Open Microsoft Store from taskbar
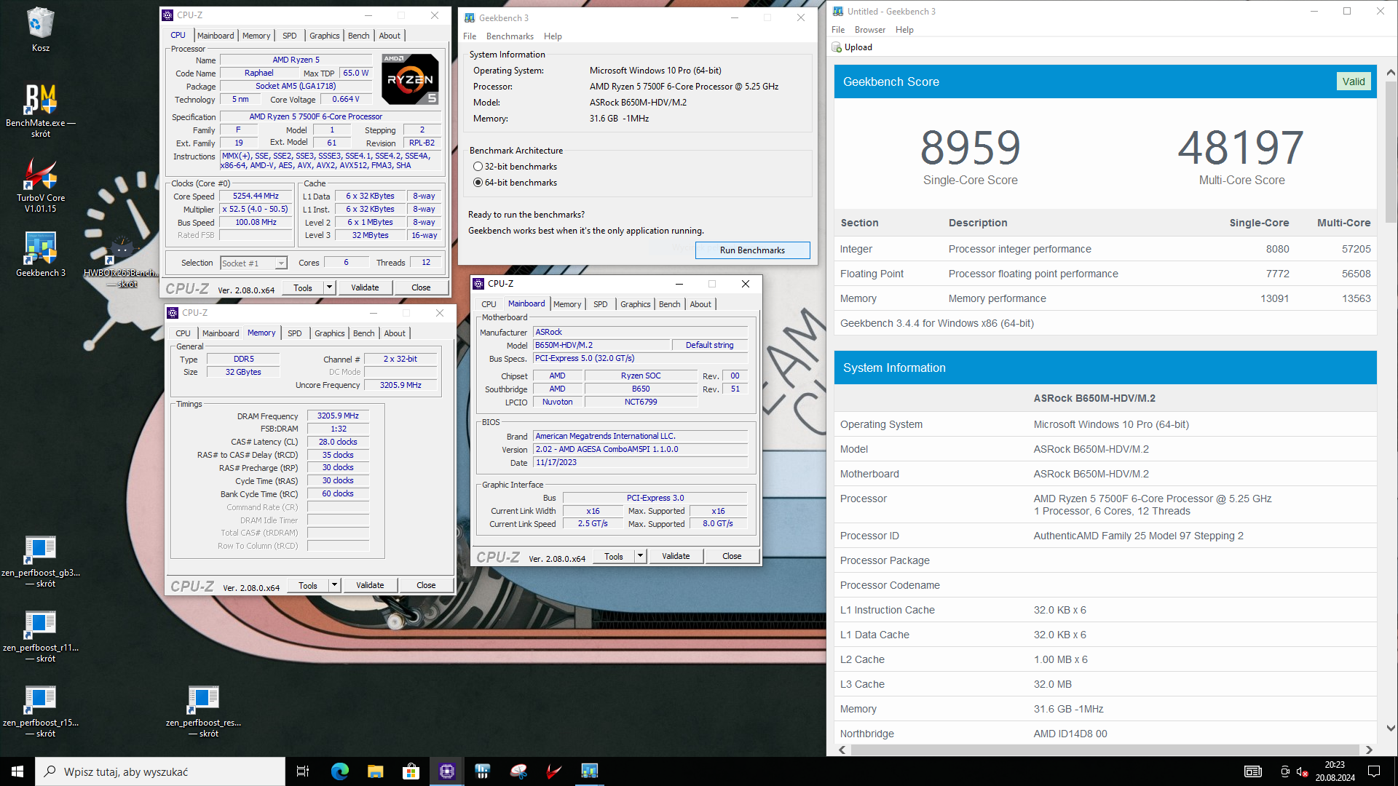The width and height of the screenshot is (1398, 786). tap(411, 771)
